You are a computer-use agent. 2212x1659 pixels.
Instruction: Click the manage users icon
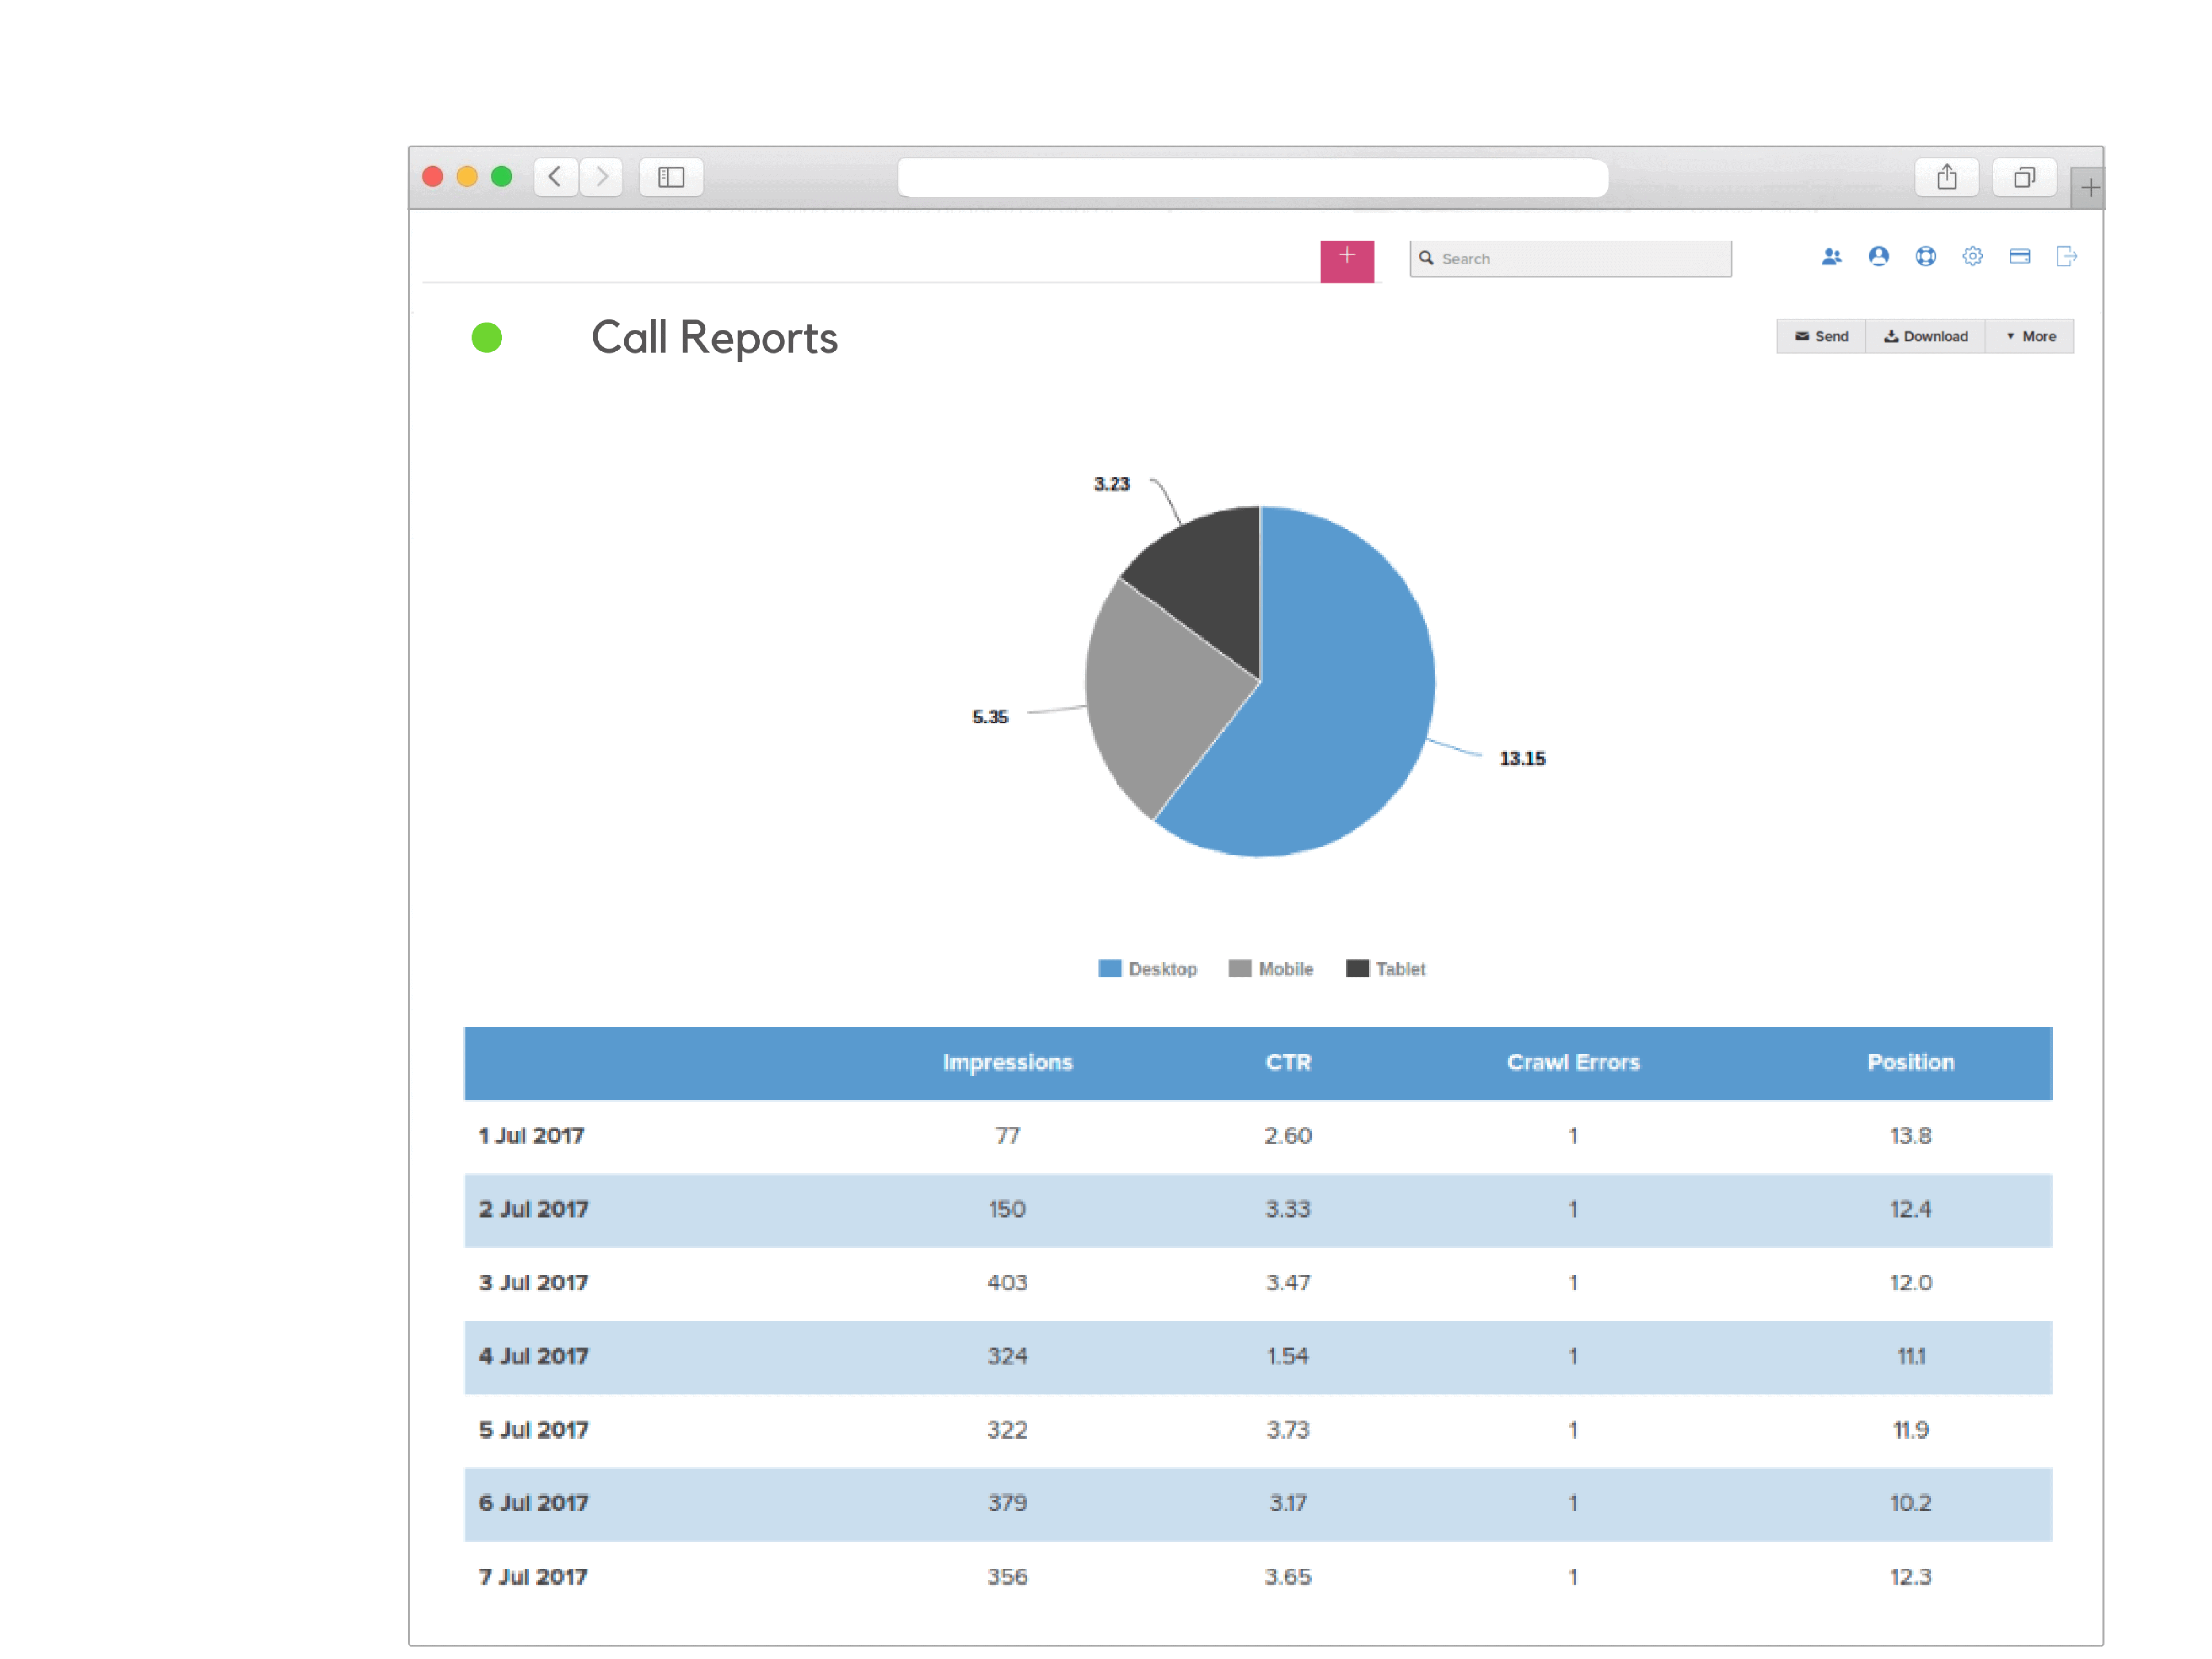click(1831, 257)
